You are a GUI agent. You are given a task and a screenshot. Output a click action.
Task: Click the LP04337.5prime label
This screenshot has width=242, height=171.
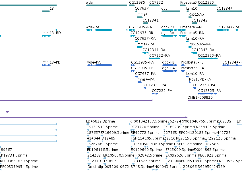pyautogui.click(x=188, y=144)
